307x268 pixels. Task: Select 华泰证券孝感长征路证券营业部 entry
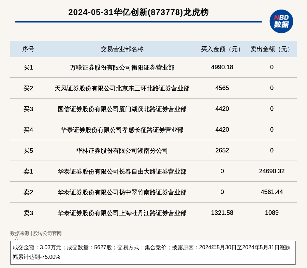pos(122,130)
